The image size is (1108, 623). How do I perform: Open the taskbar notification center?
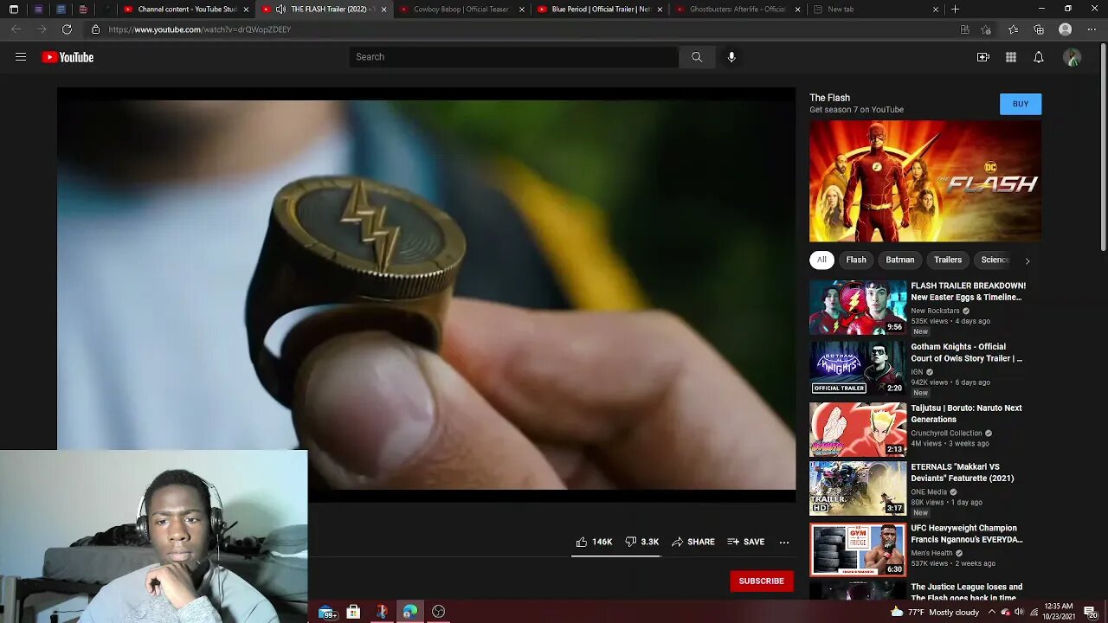pyautogui.click(x=1090, y=612)
